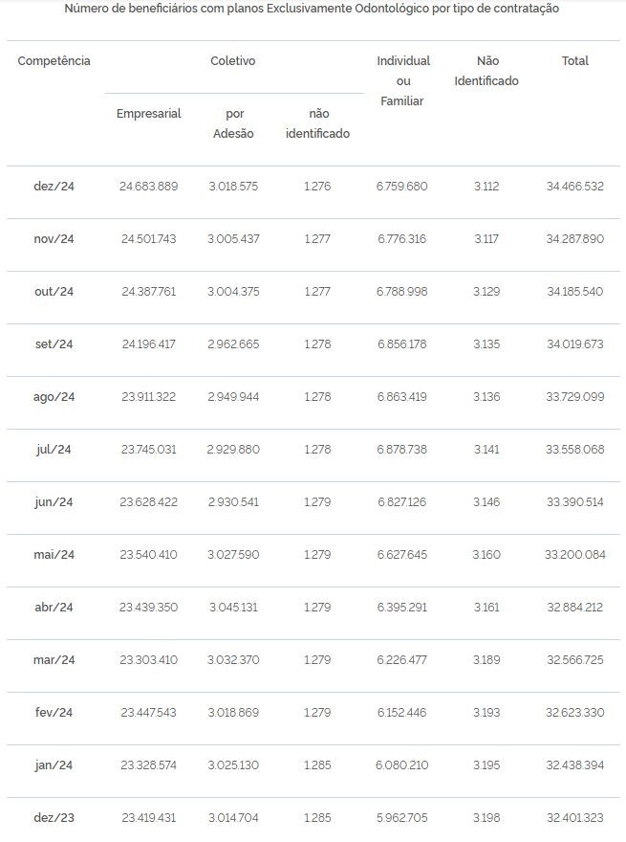The image size is (626, 842).
Task: Select the dez/24 row label
Action: 54,187
